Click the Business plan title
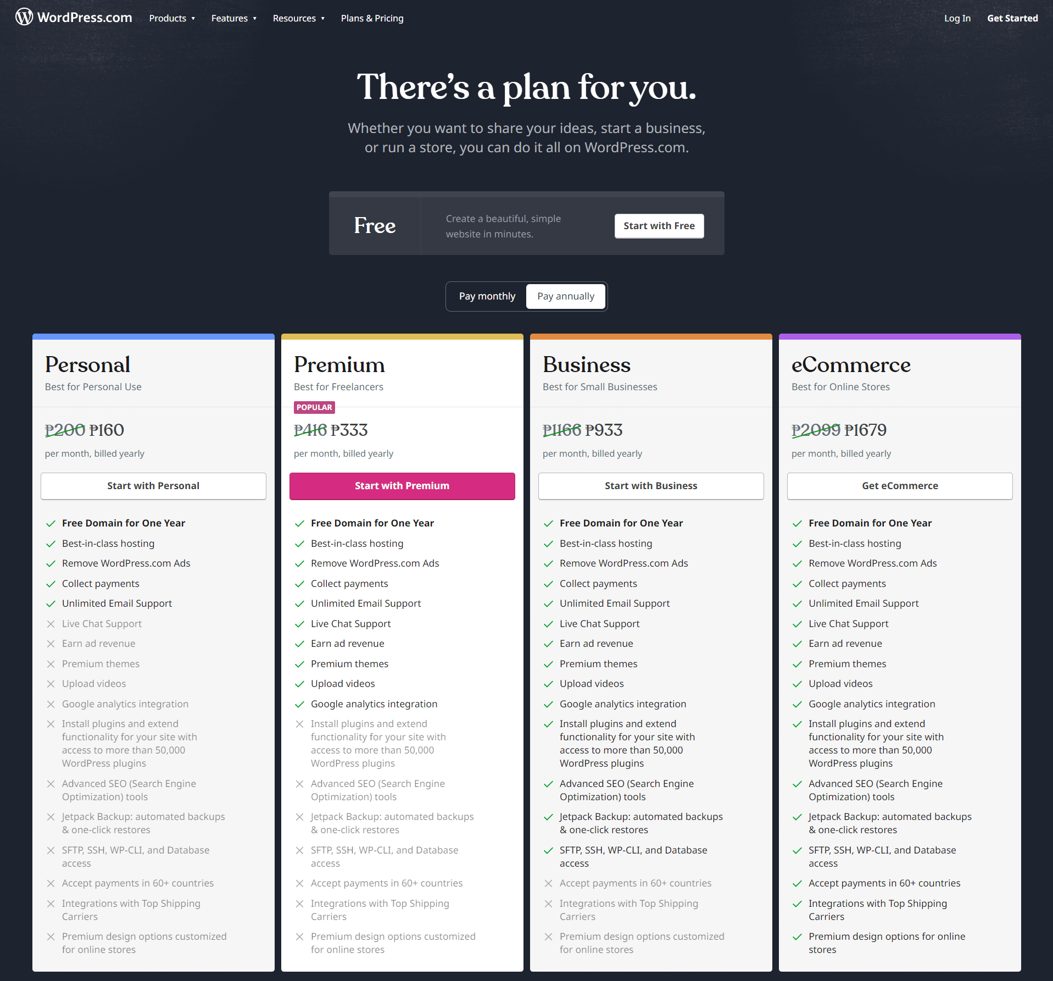This screenshot has height=981, width=1053. 587,365
